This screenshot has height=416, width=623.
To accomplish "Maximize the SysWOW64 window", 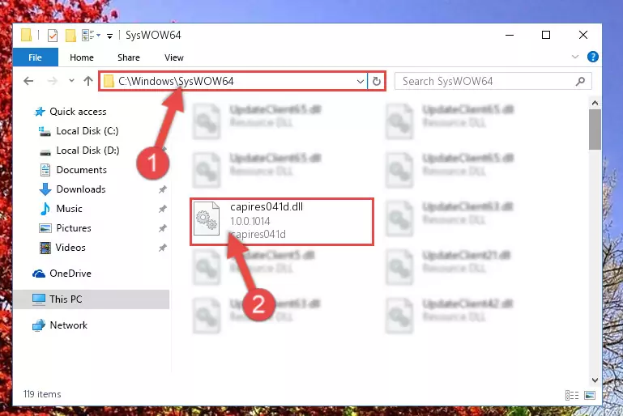I will click(x=546, y=36).
